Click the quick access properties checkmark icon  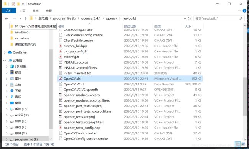[x=13, y=4]
